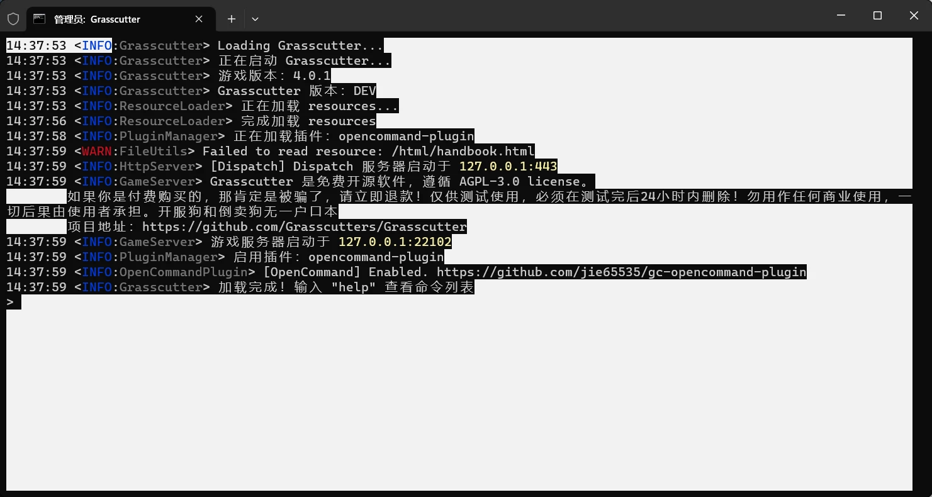The image size is (932, 497).
Task: Close the terminal window
Action: (914, 16)
